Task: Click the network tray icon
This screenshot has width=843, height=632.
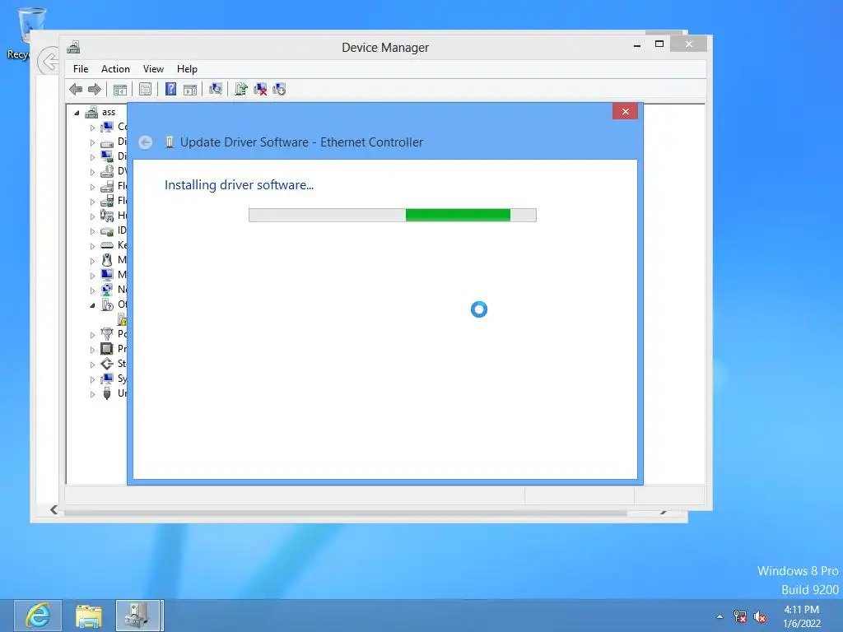Action: click(740, 616)
